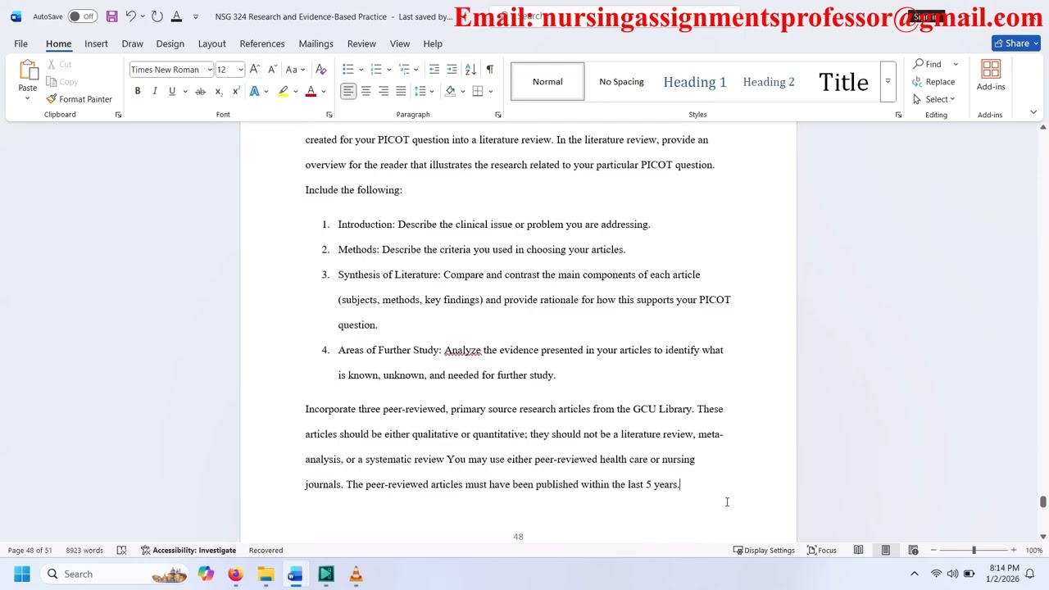Open Change Case dropdown

(x=295, y=70)
